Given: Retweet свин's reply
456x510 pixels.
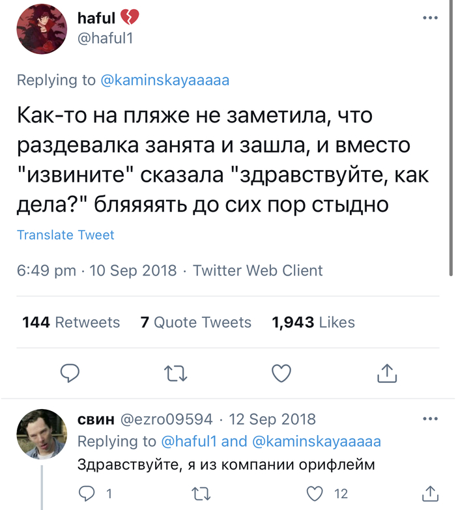Looking at the screenshot, I should (x=201, y=492).
